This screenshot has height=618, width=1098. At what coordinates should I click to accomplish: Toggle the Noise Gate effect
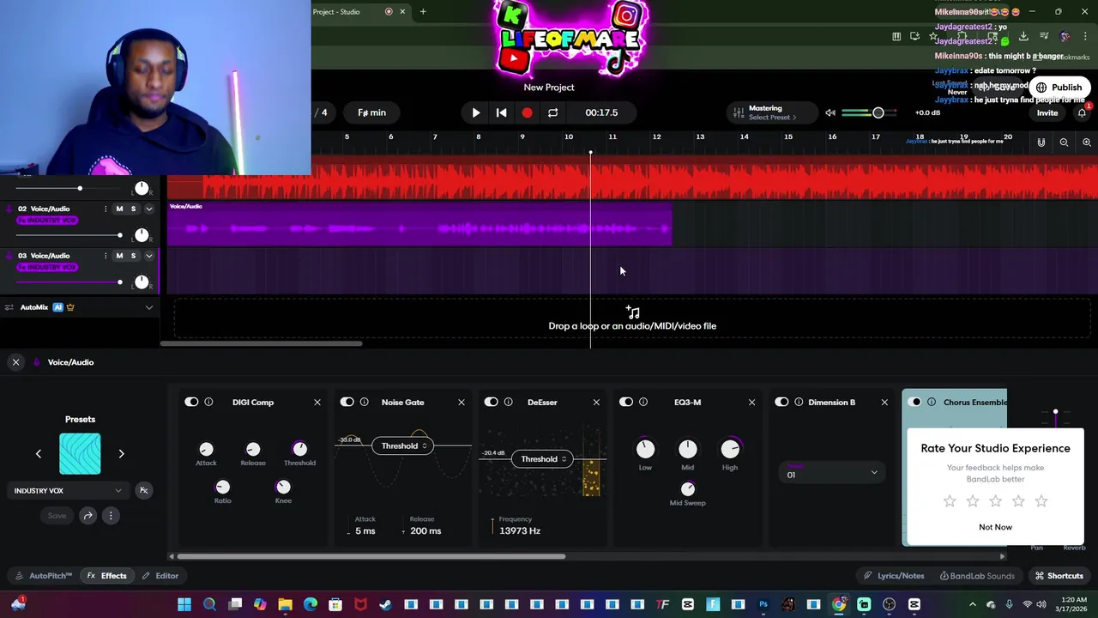point(347,402)
